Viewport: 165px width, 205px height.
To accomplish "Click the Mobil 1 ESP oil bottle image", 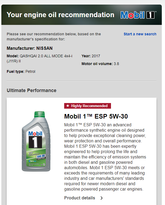I will click(36, 141).
